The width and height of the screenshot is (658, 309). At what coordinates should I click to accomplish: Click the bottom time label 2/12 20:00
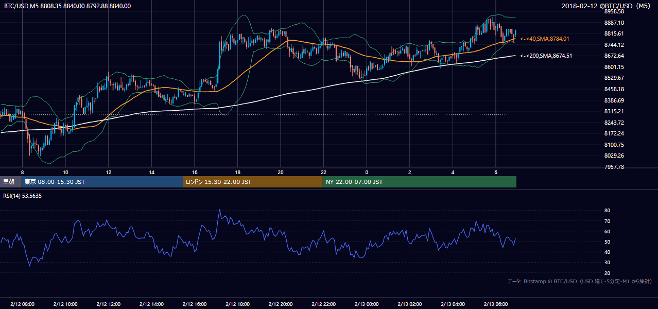click(x=280, y=304)
